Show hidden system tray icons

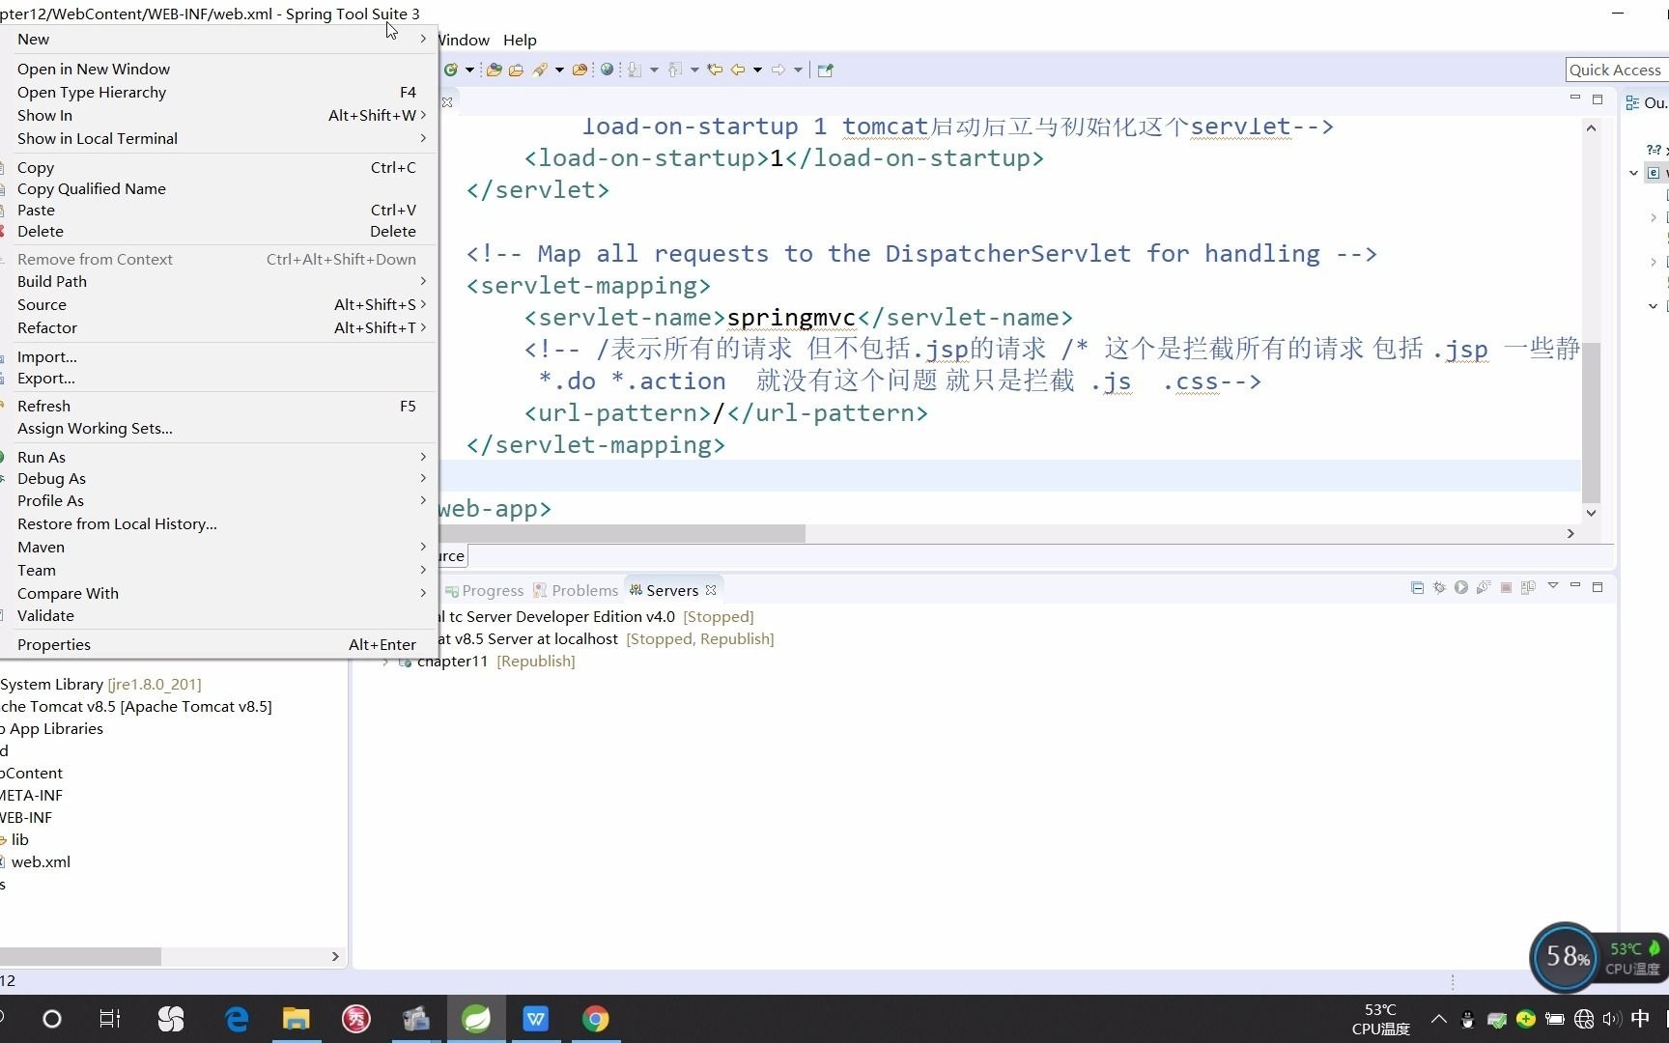(1439, 1019)
